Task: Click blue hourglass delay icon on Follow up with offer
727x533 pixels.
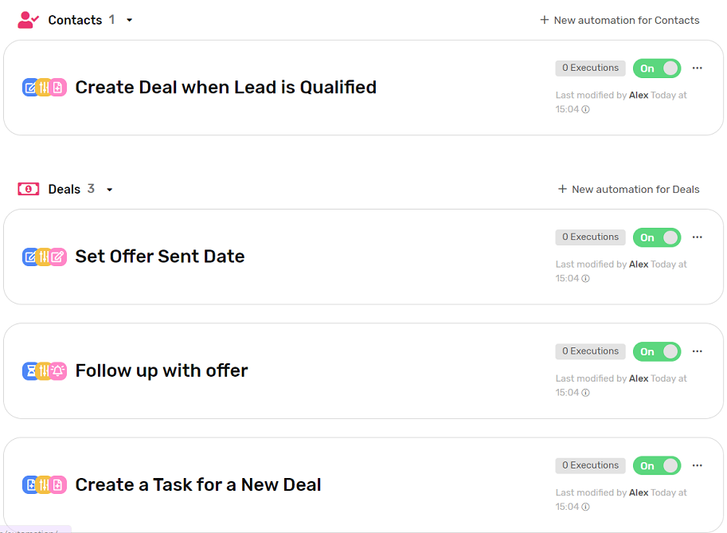Action: click(30, 370)
